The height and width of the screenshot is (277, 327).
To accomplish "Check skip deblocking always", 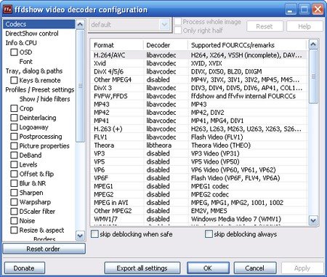I will pos(209,234).
